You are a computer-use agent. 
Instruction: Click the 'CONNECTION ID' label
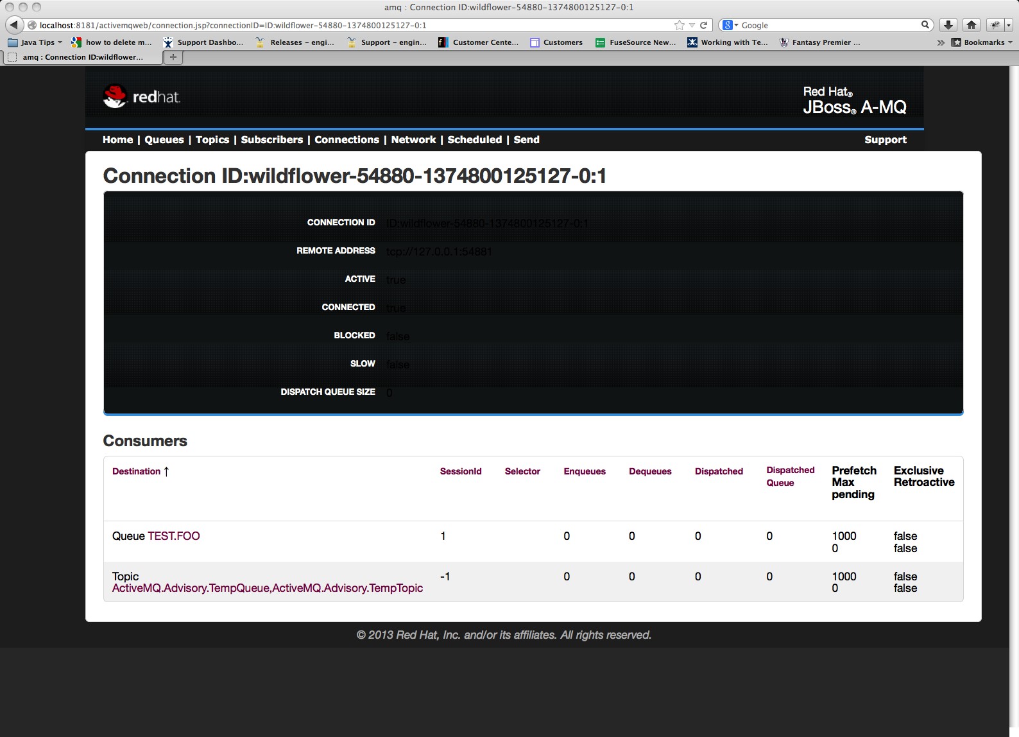coord(341,222)
